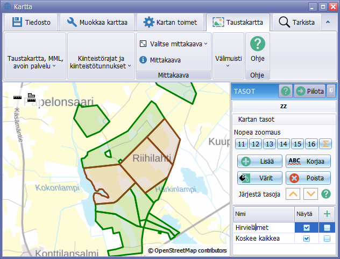The width and height of the screenshot is (340, 259).
Task: Click the Kartta globe window icon
Action: (7, 6)
